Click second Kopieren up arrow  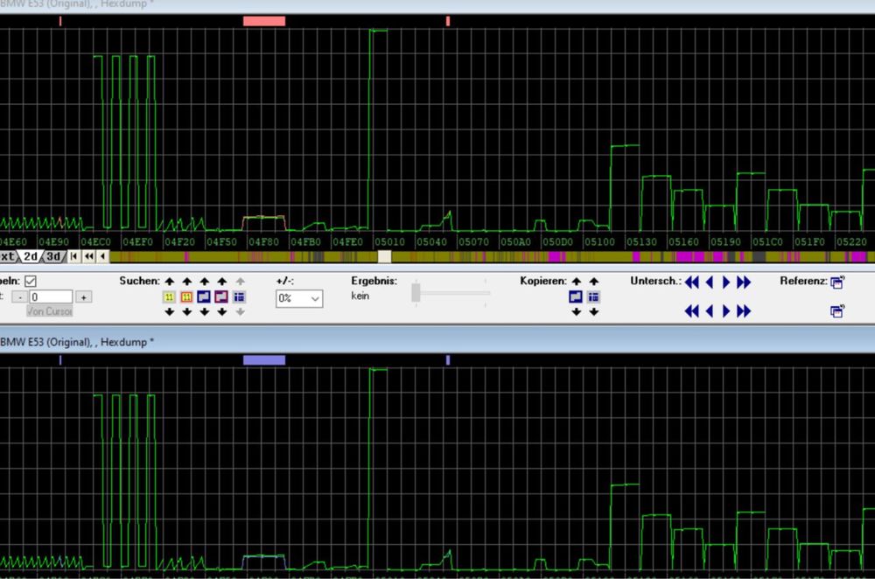594,281
